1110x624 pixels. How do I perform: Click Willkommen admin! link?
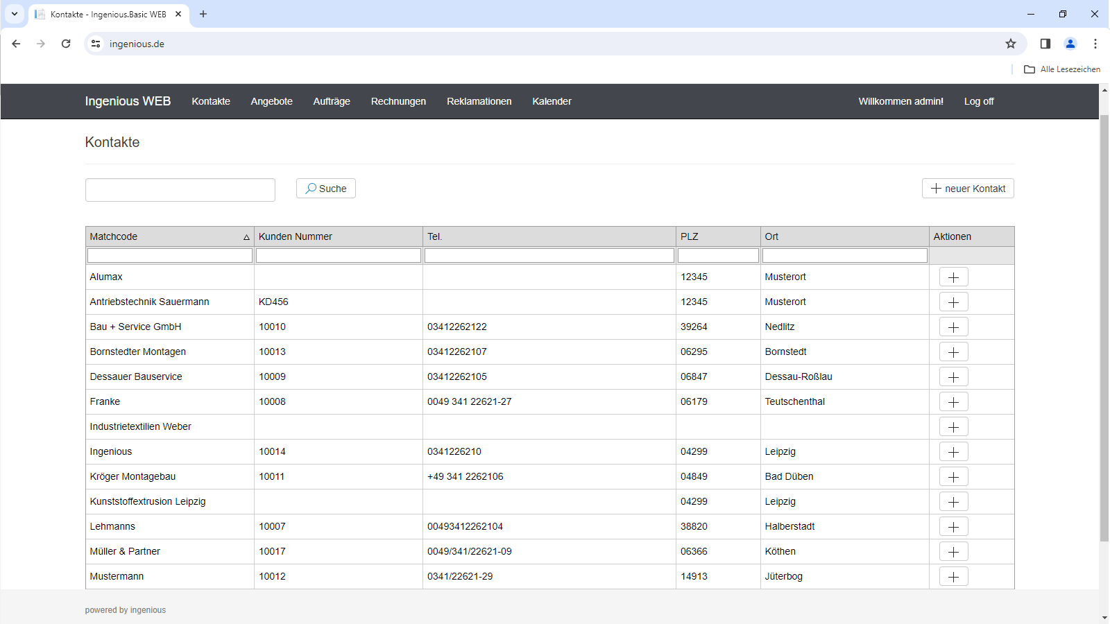(901, 101)
